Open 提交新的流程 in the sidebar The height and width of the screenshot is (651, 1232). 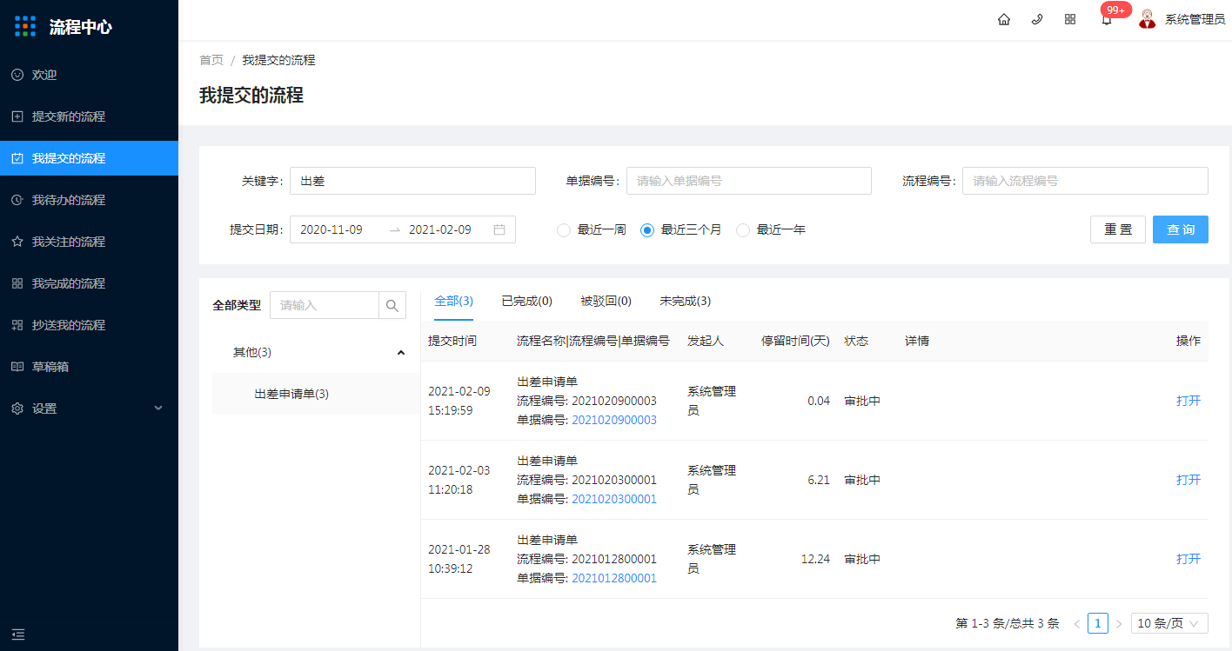(x=89, y=116)
